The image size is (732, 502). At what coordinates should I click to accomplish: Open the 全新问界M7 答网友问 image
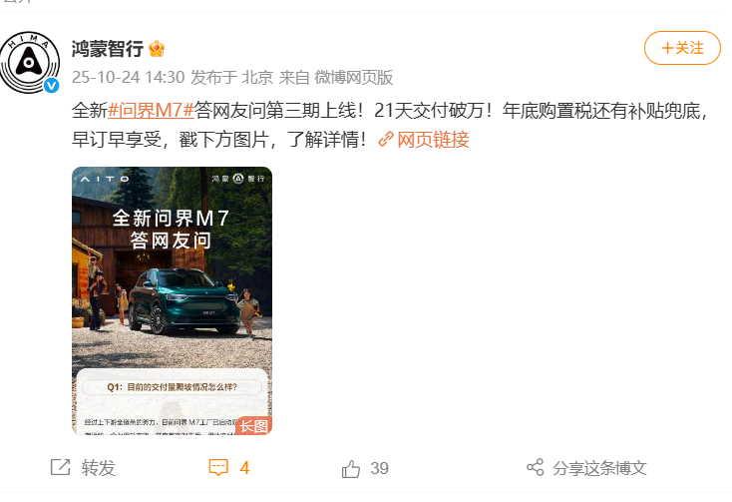point(172,300)
